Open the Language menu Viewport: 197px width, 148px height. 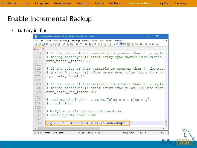(x=76, y=41)
